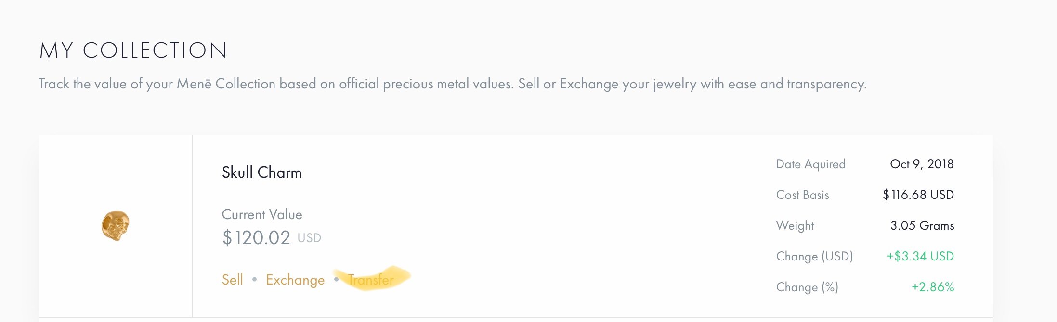Select the highlighted Transfer link

[371, 280]
